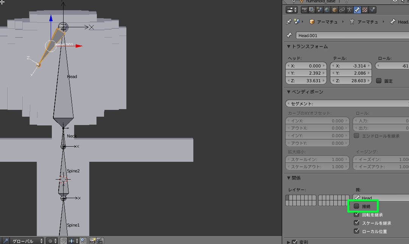The width and height of the screenshot is (409, 244).
Task: Click the Head.001 bone name field
Action: 352,36
